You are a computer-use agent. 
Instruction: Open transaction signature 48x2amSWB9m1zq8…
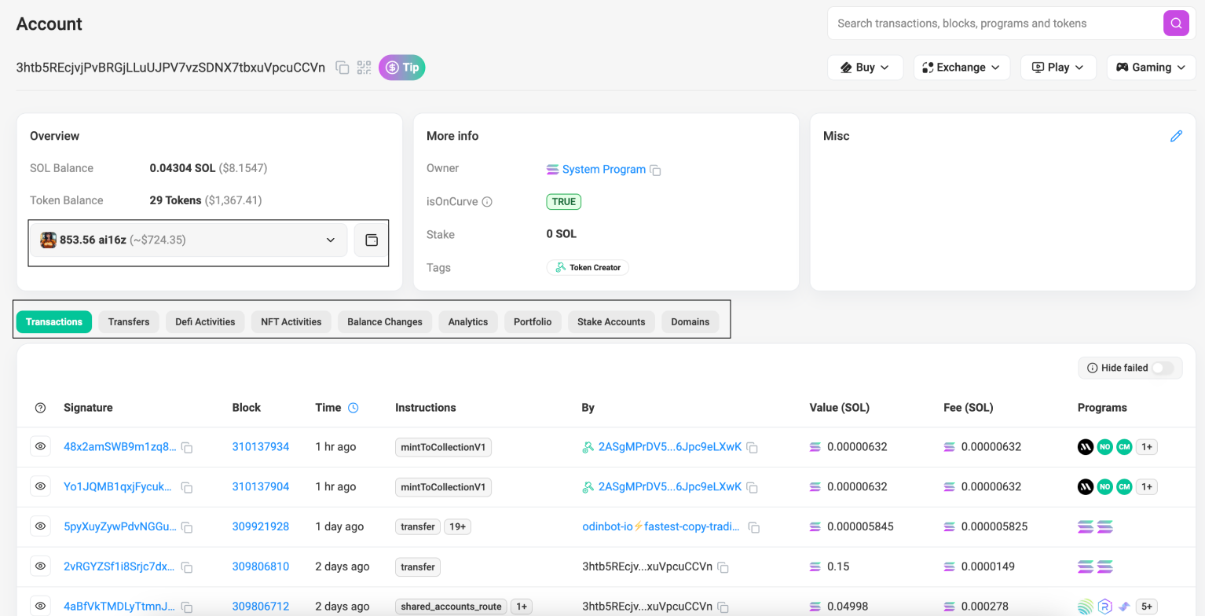tap(120, 447)
